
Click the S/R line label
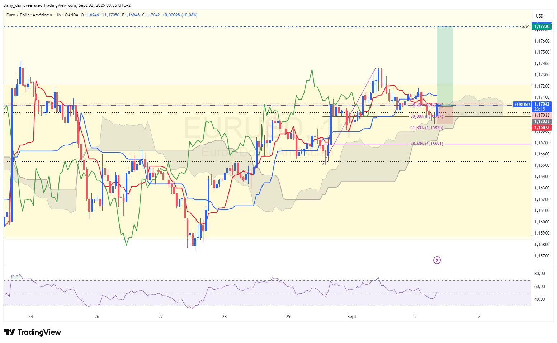(525, 26)
